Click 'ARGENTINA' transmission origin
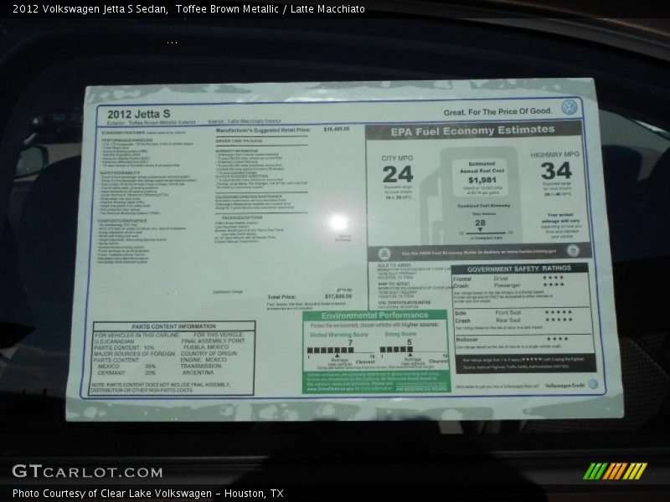The height and width of the screenshot is (502, 670). tap(198, 372)
